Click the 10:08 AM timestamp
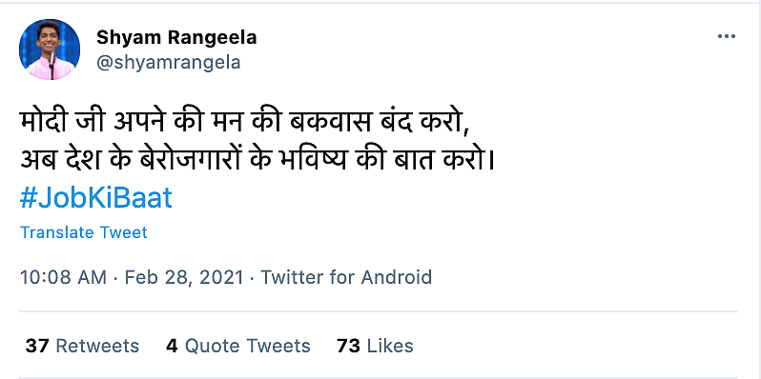761x379 pixels. 63,278
